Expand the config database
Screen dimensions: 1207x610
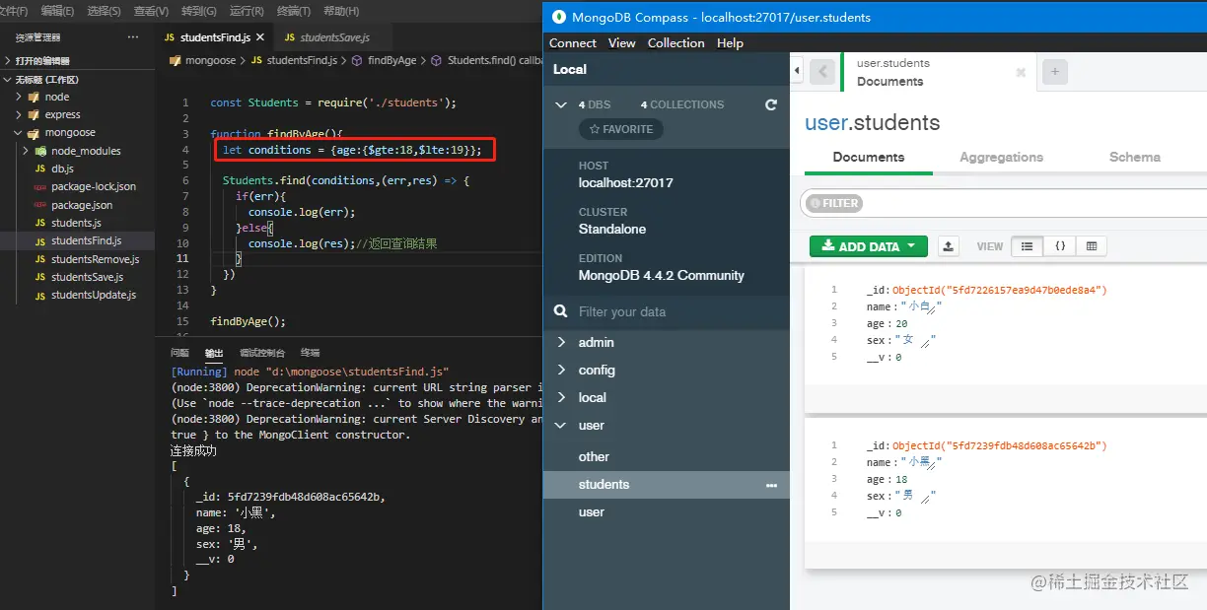(561, 371)
